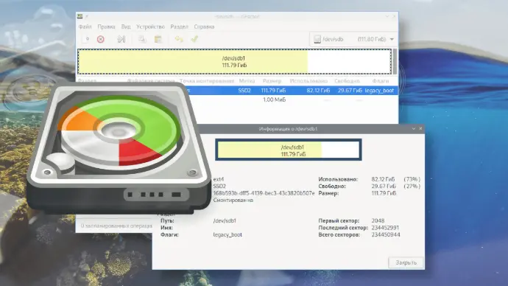Open the Справка menu
Viewport: 508px width, 286px height.
tap(204, 27)
